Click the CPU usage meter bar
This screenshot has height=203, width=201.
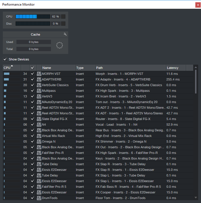click(x=33, y=17)
